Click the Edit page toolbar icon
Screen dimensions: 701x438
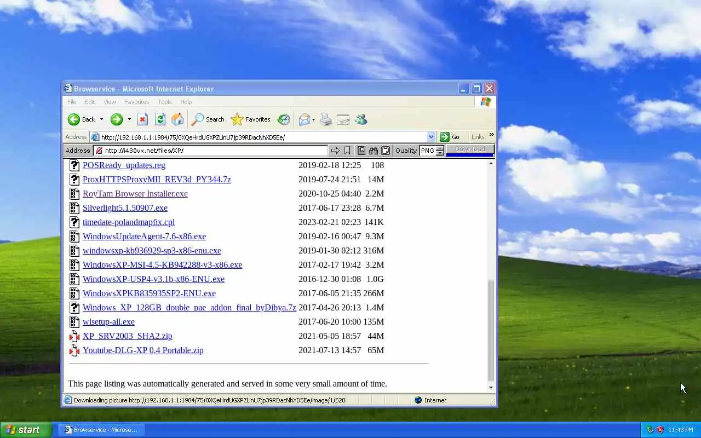click(343, 119)
